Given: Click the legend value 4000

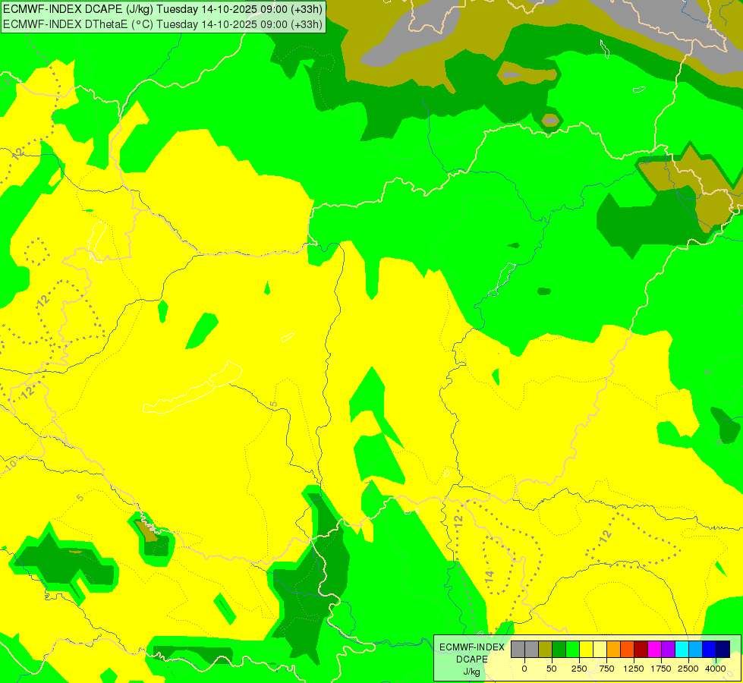Looking at the screenshot, I should pyautogui.click(x=716, y=669).
